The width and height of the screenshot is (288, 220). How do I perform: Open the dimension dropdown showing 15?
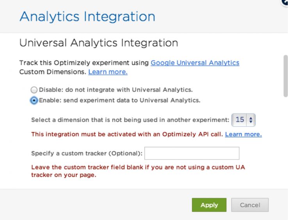pyautogui.click(x=244, y=120)
